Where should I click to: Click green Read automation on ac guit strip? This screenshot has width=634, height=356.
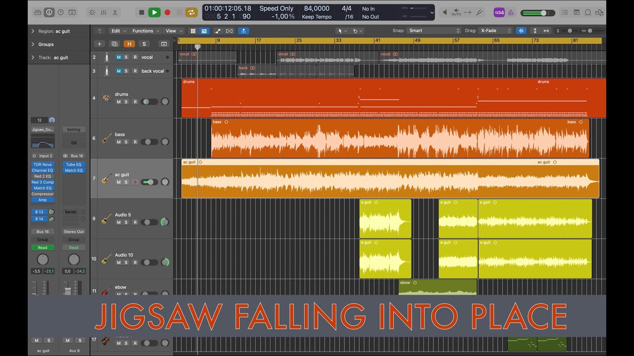(43, 248)
